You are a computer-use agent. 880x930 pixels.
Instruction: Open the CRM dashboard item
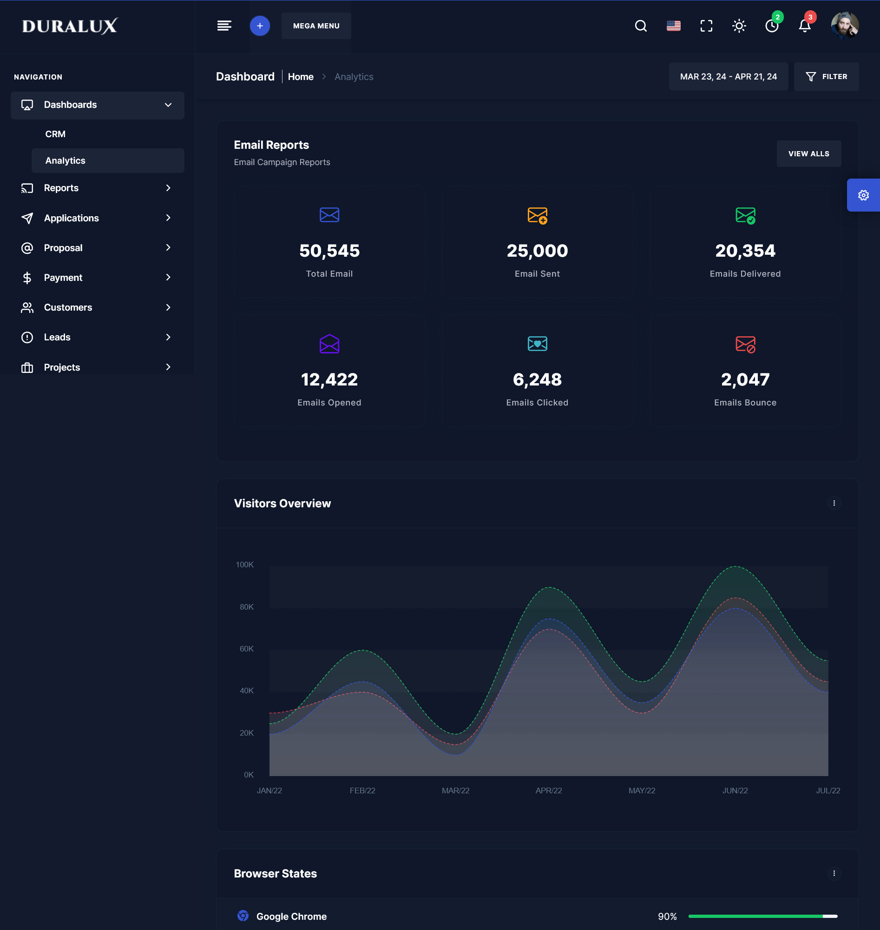click(55, 134)
